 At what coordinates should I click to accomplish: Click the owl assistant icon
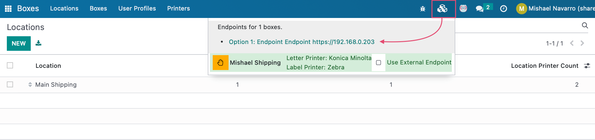tap(463, 8)
